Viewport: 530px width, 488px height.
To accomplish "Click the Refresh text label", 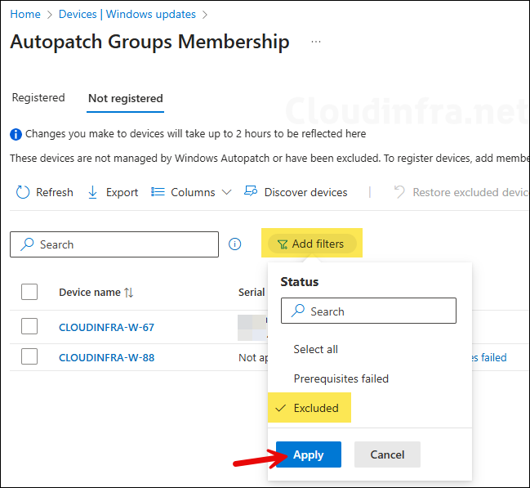I will point(55,192).
